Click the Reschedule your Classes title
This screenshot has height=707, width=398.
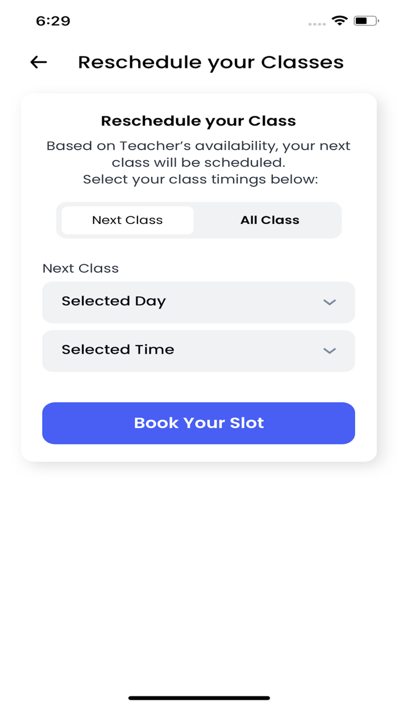(x=210, y=61)
